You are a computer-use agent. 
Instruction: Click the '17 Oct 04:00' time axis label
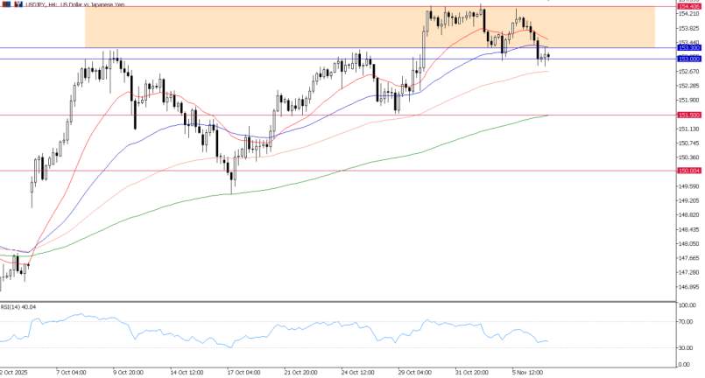click(x=243, y=373)
